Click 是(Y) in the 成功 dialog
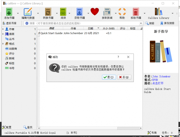180x137 pixels. (109, 77)
